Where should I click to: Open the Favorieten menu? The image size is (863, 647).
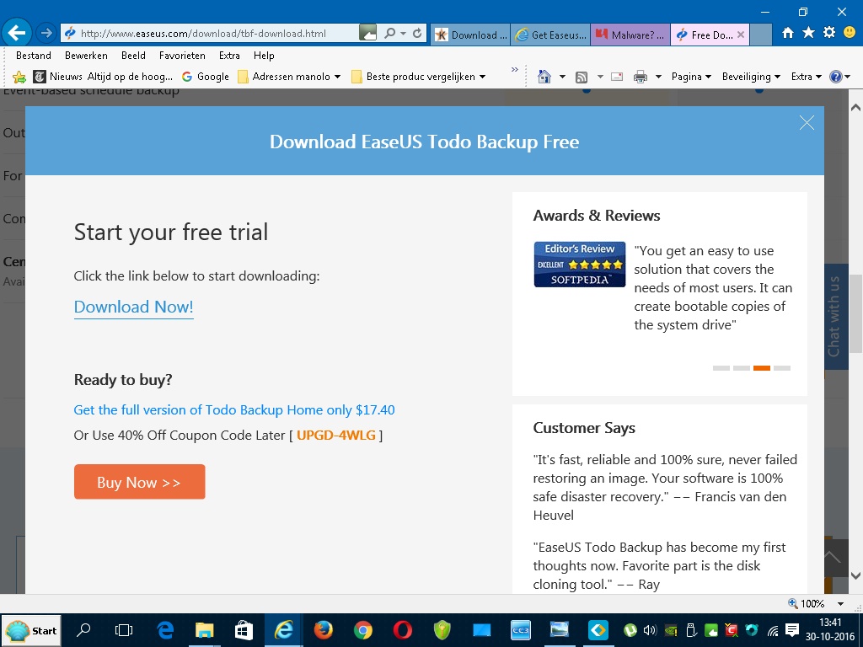[182, 56]
